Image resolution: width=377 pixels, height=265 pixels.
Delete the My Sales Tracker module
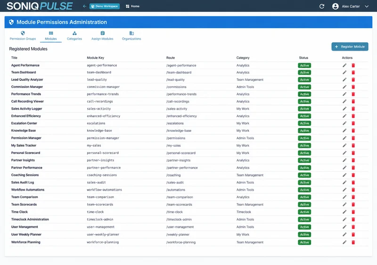[x=353, y=145]
